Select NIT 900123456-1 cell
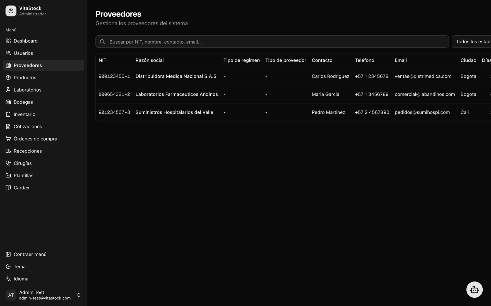The image size is (491, 306). [x=114, y=76]
